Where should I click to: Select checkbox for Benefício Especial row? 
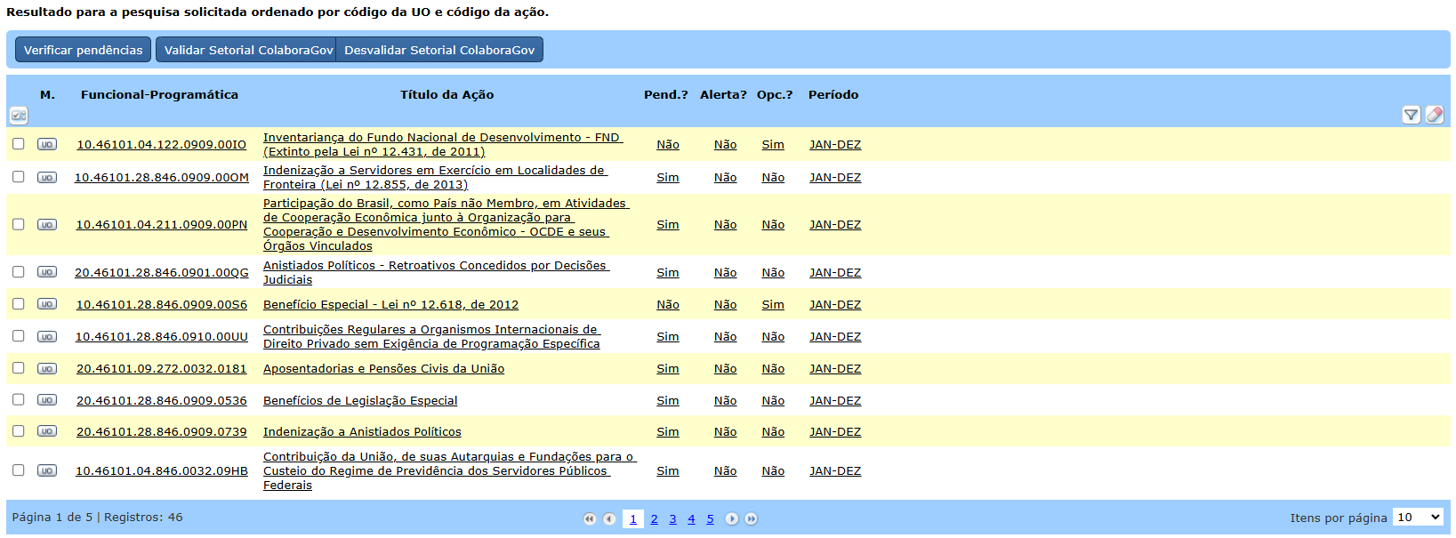point(19,304)
